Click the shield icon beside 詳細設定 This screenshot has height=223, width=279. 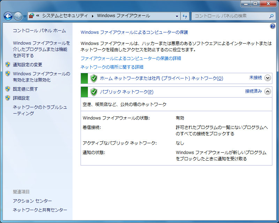pos(8,98)
